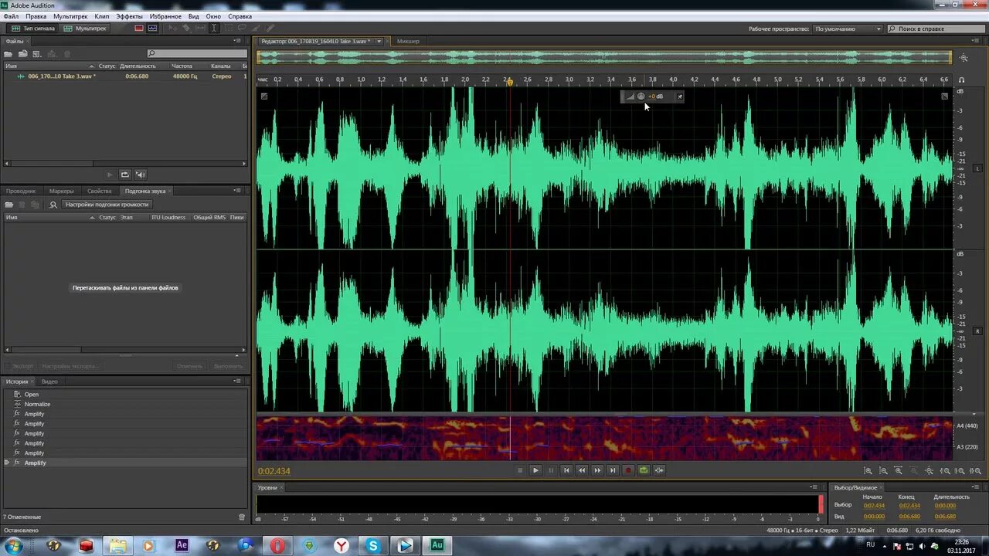Click the Pause button
The height and width of the screenshot is (556, 989).
coord(551,470)
